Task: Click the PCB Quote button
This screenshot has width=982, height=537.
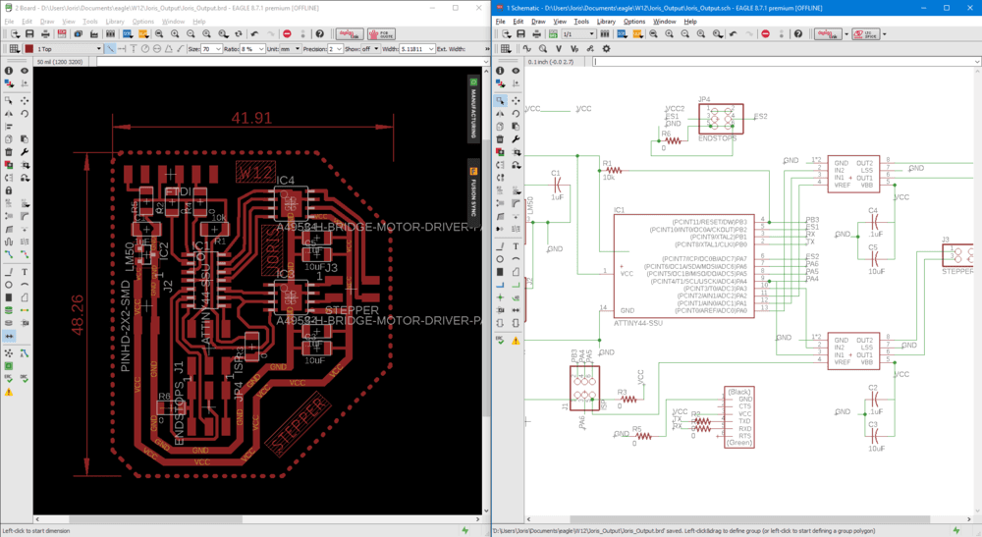Action: pos(380,33)
